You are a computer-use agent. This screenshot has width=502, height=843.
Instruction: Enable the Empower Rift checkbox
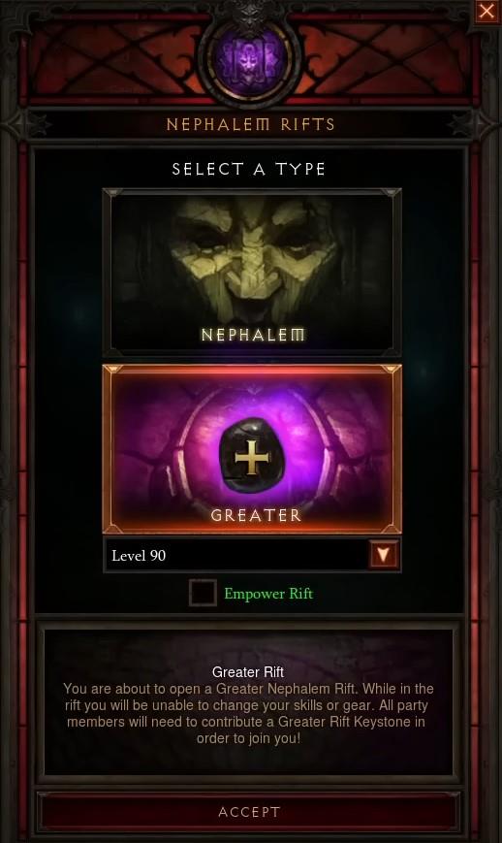(203, 593)
